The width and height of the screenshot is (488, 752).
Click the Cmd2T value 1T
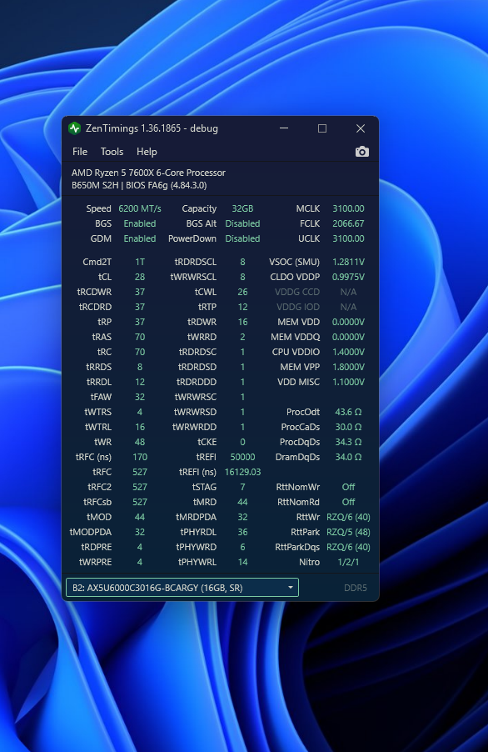click(x=140, y=262)
